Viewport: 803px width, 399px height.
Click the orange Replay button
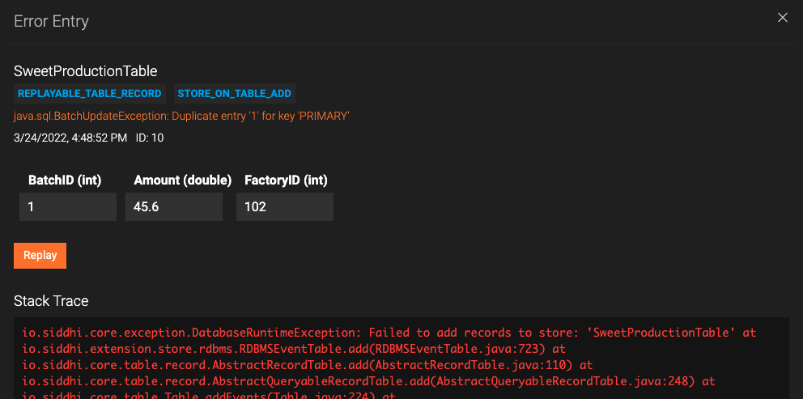tap(40, 256)
